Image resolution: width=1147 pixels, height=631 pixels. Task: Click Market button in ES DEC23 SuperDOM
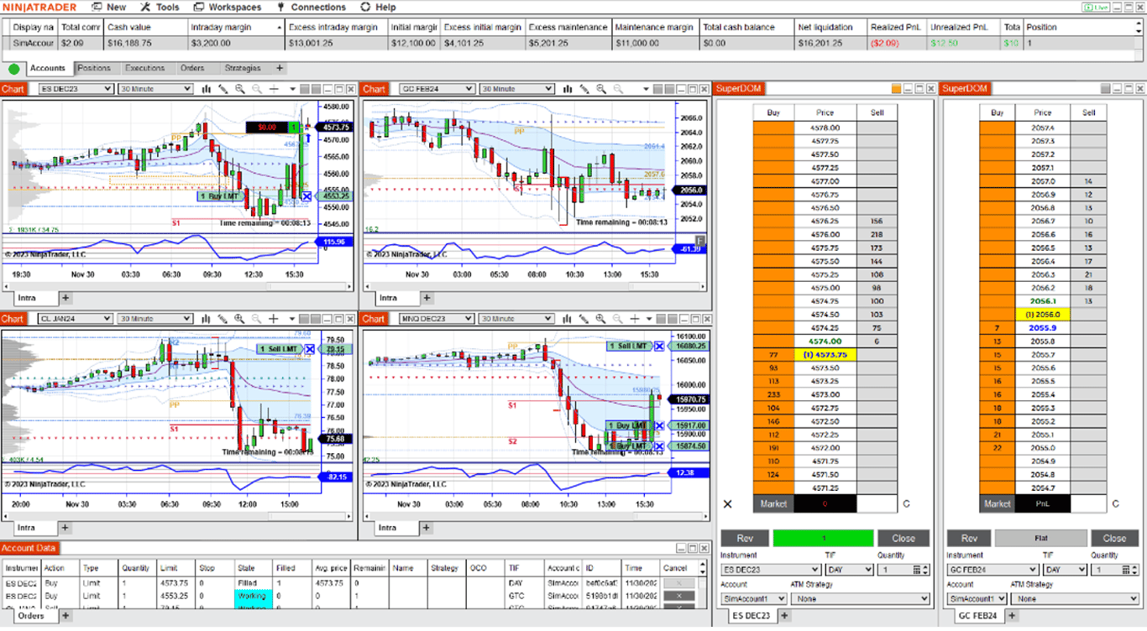(x=773, y=504)
